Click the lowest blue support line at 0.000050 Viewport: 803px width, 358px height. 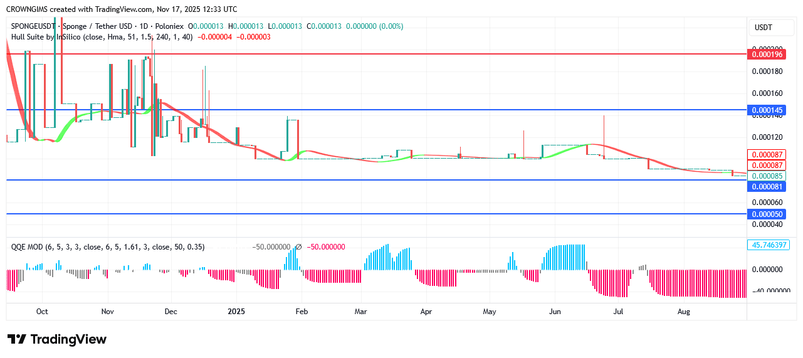pos(376,214)
